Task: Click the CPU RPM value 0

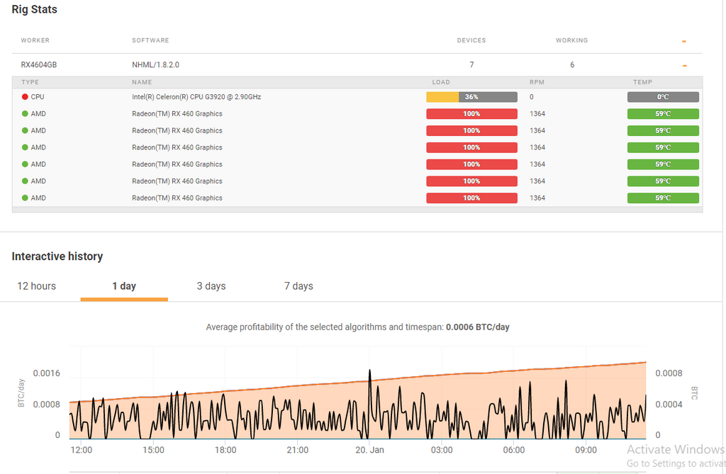Action: [532, 97]
